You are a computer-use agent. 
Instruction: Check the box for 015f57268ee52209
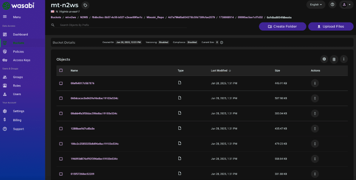point(61,174)
